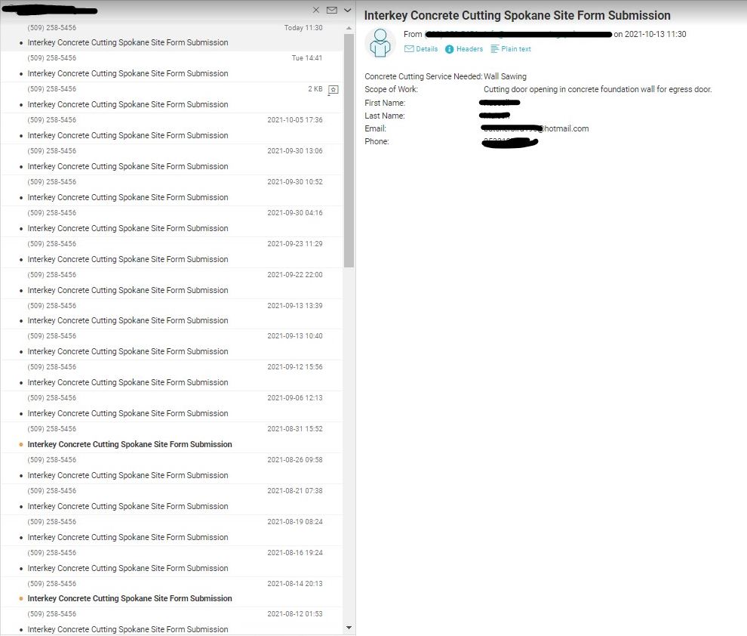
Task: Click the Scope of Work description text
Action: (x=598, y=89)
